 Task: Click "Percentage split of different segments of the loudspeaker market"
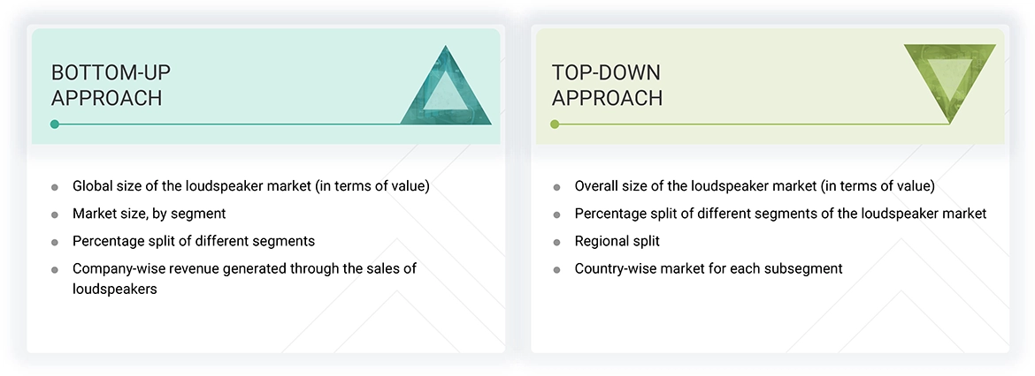tap(780, 214)
